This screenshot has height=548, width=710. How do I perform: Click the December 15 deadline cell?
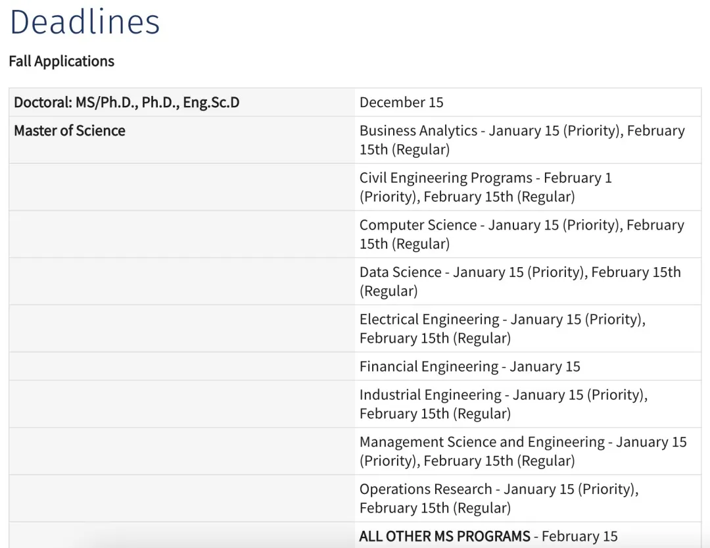401,103
